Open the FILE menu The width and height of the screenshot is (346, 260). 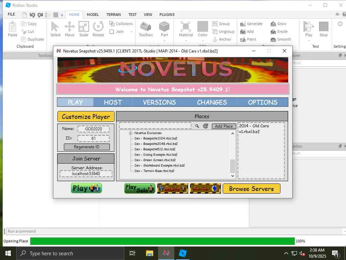(x=11, y=14)
